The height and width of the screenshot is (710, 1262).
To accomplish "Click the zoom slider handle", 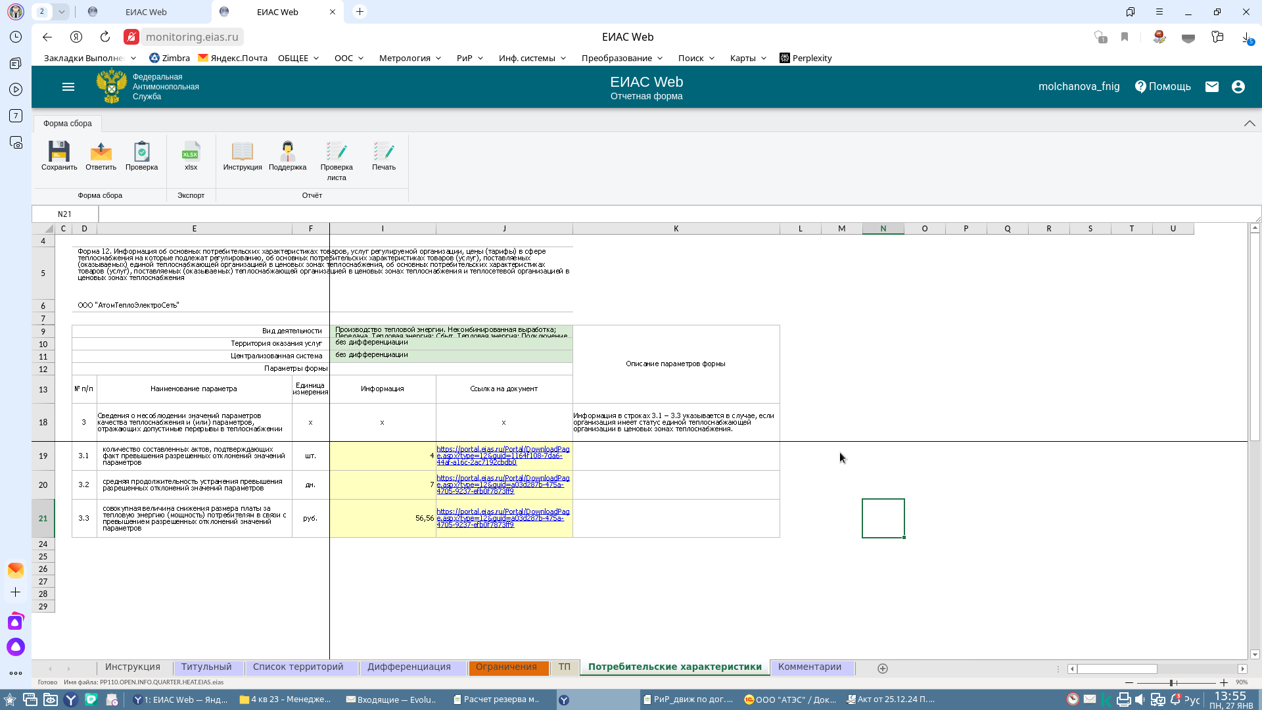I will pos(1172,683).
